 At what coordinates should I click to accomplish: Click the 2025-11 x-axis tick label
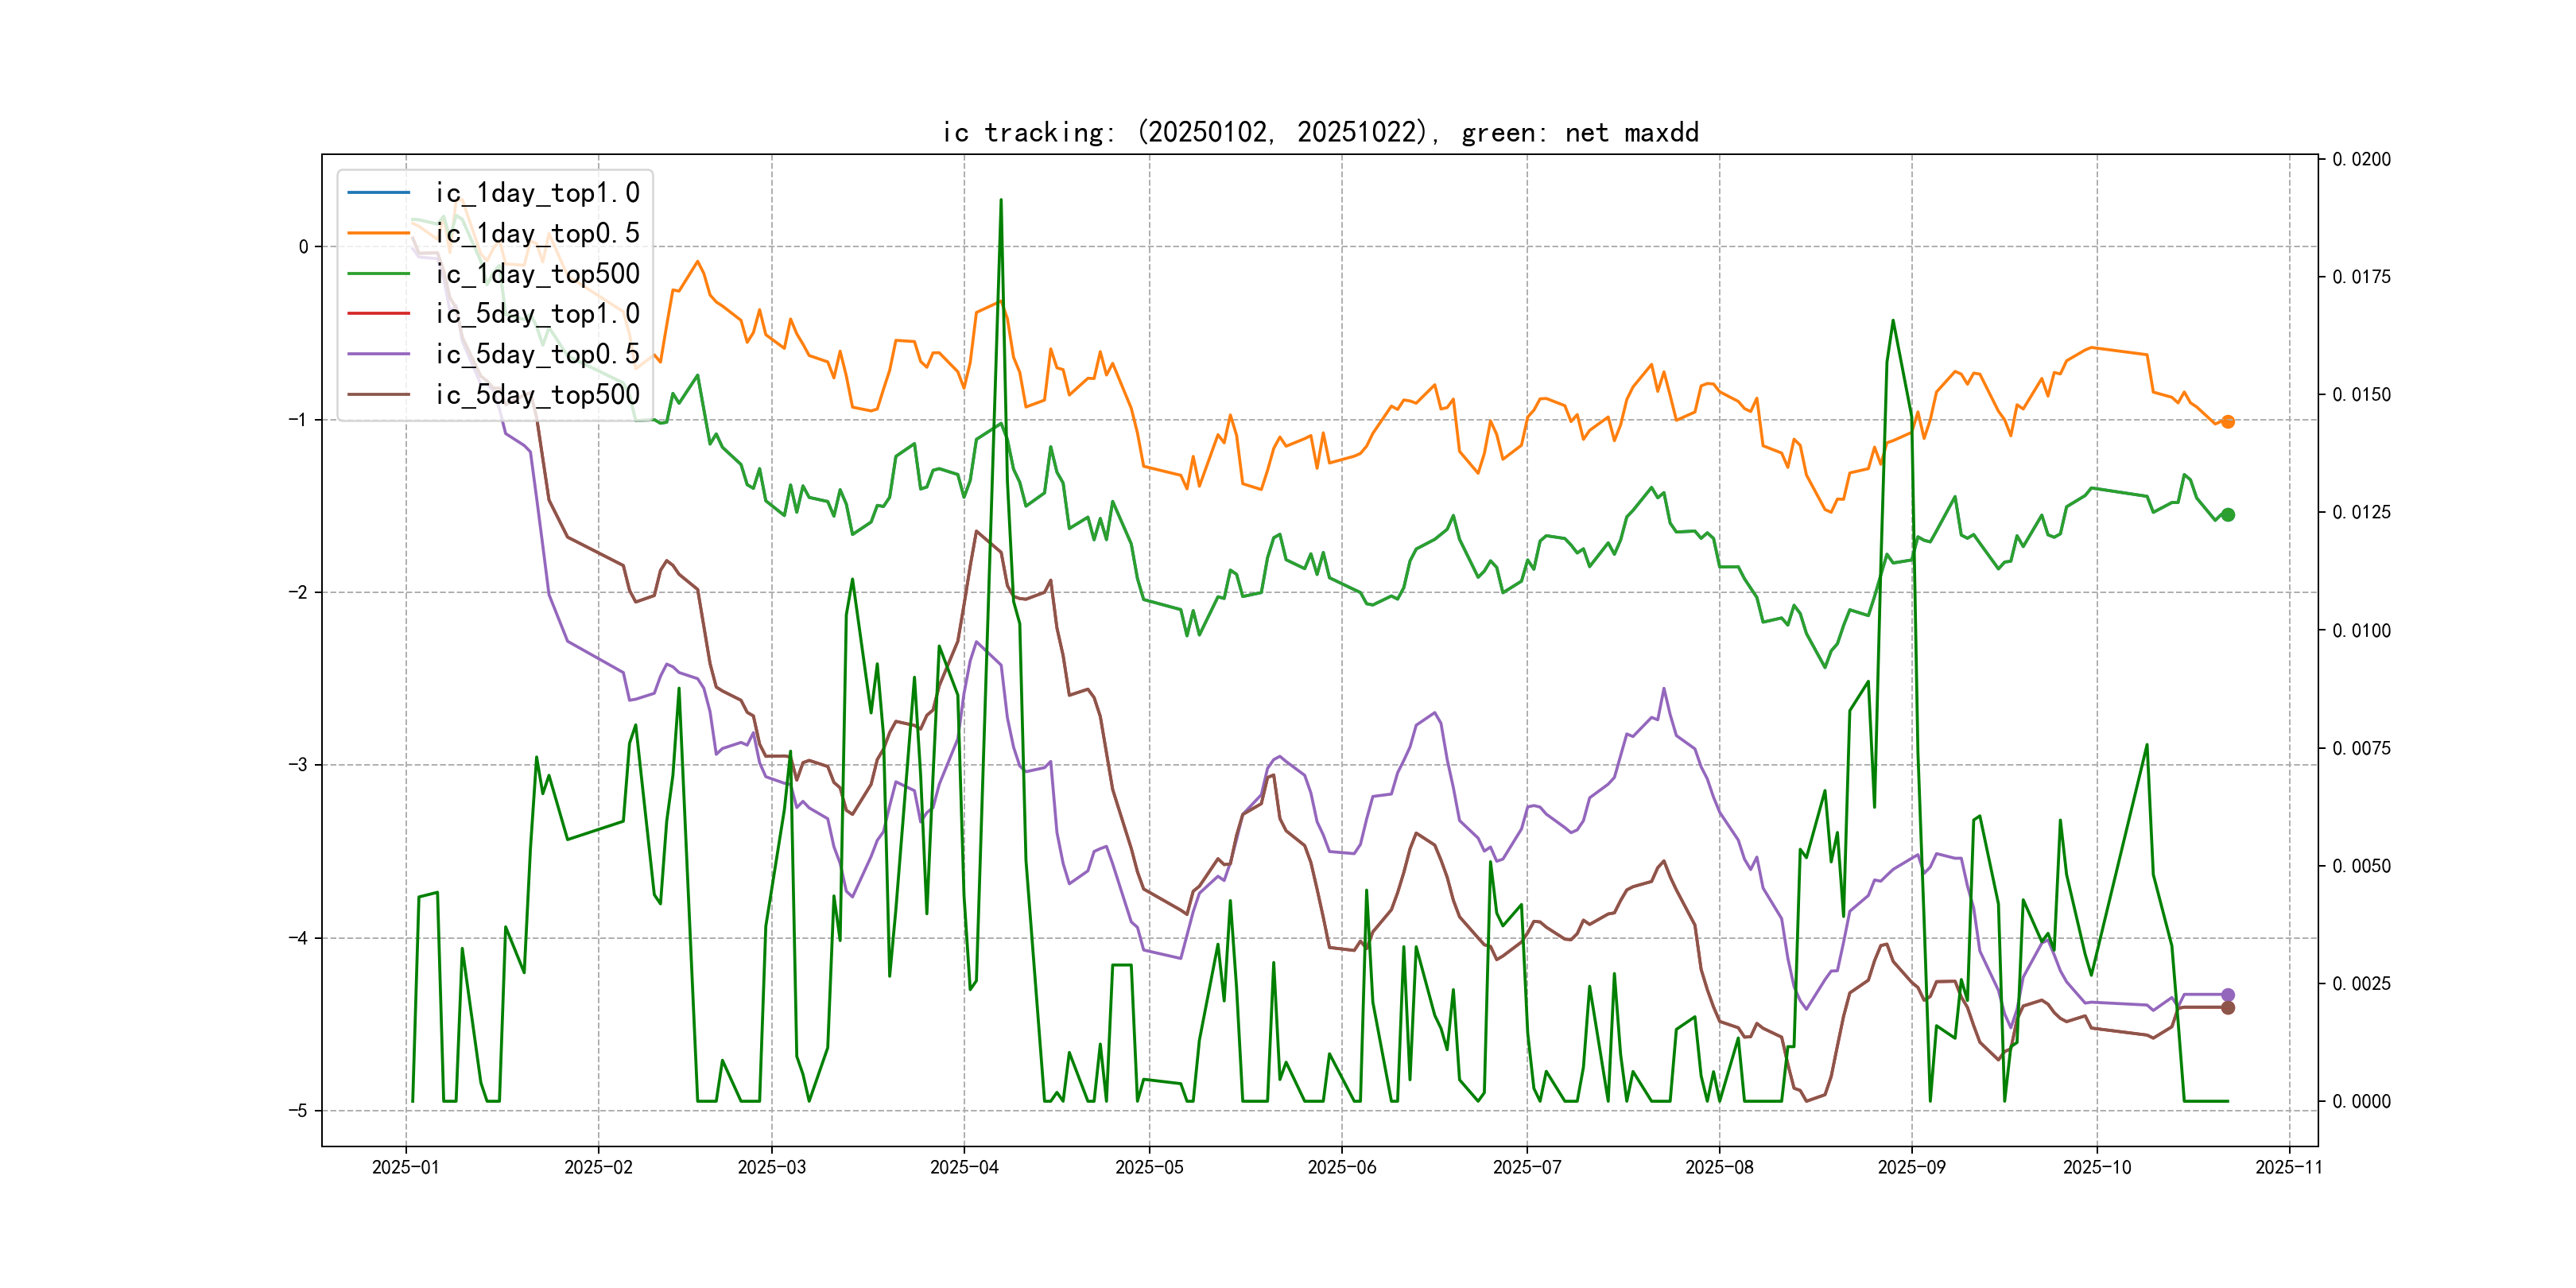coord(2289,1168)
